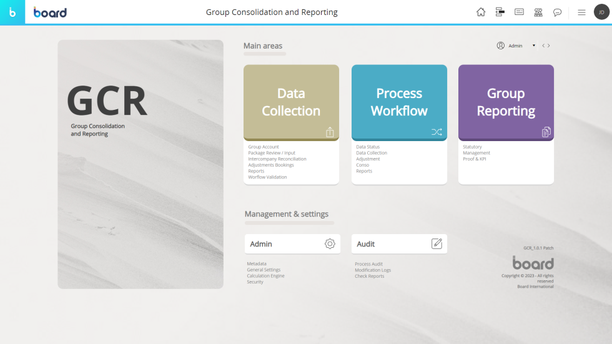The width and height of the screenshot is (612, 344).
Task: Open the group collaboration icon in toolbar
Action: pyautogui.click(x=538, y=12)
